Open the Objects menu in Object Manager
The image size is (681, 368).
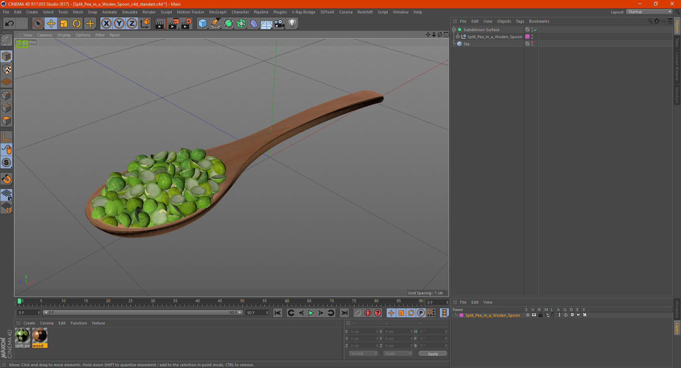click(x=504, y=21)
